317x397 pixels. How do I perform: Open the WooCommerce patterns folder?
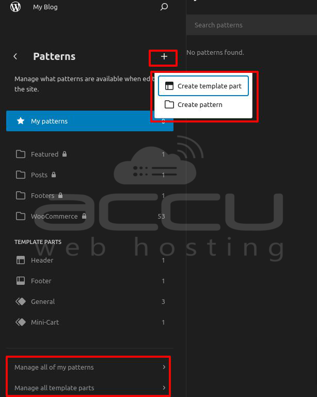(x=54, y=216)
